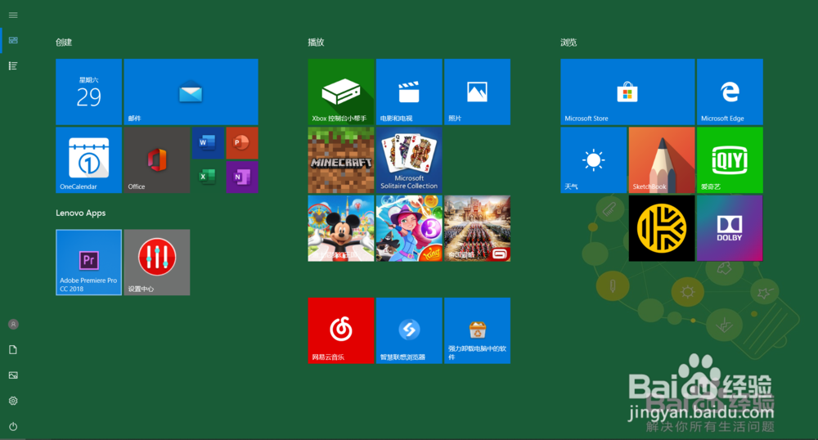Open Microsoft Solitaire Collection tile

pyautogui.click(x=409, y=160)
